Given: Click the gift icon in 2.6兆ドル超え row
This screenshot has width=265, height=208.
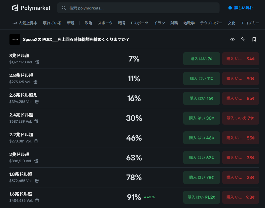Looking at the screenshot, I should (x=37, y=102).
